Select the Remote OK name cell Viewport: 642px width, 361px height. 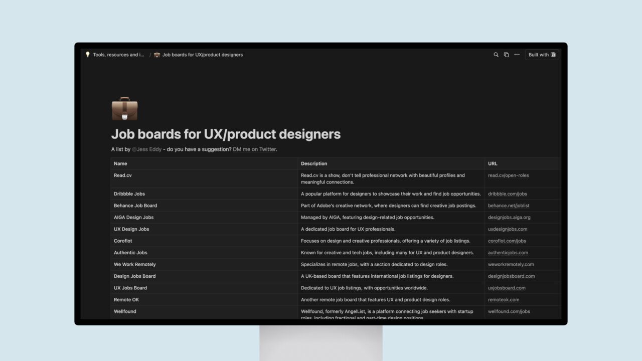204,300
